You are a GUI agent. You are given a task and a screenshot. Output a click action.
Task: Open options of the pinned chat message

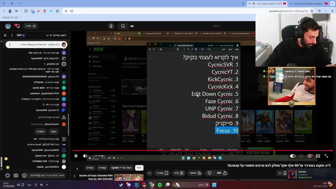(x=10, y=45)
